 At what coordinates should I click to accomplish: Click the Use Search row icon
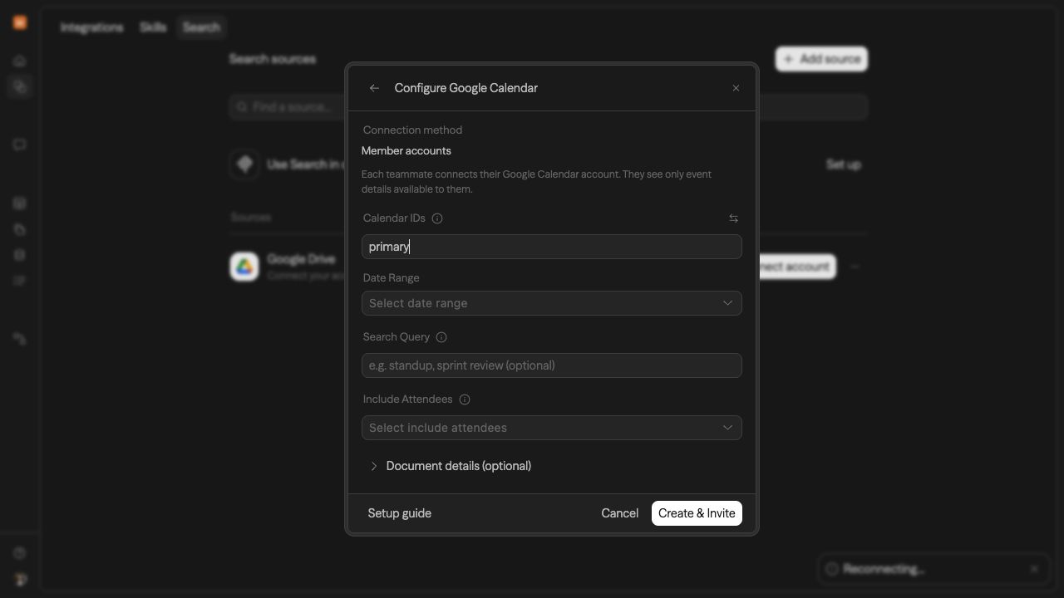(244, 164)
